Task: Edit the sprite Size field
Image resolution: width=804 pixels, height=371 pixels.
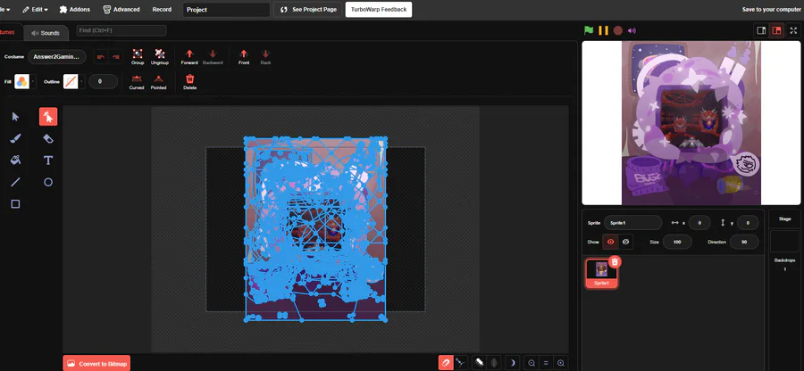Action: click(677, 242)
